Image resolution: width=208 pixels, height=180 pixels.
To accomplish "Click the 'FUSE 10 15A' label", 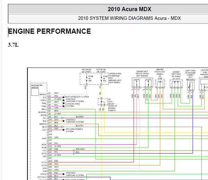I will click(91, 78).
